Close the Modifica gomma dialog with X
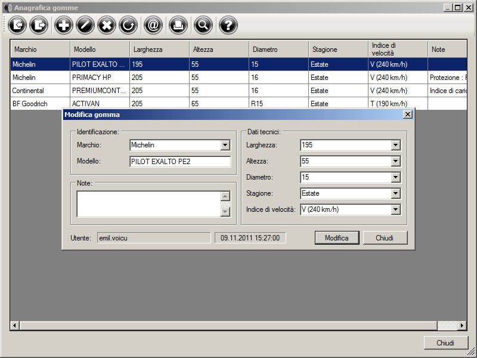 [408, 115]
